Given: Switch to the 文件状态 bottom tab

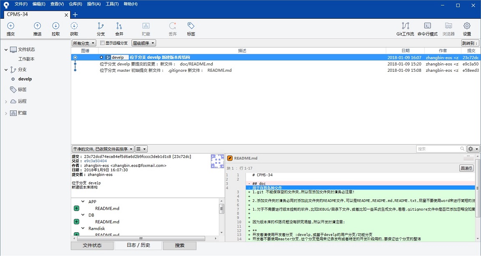Looking at the screenshot, I should 92,246.
